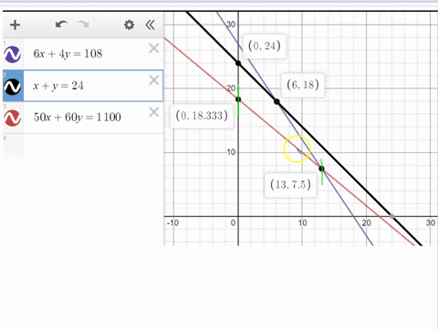
Task: Delete the 6x + 4y = 108 expression
Action: (x=154, y=48)
